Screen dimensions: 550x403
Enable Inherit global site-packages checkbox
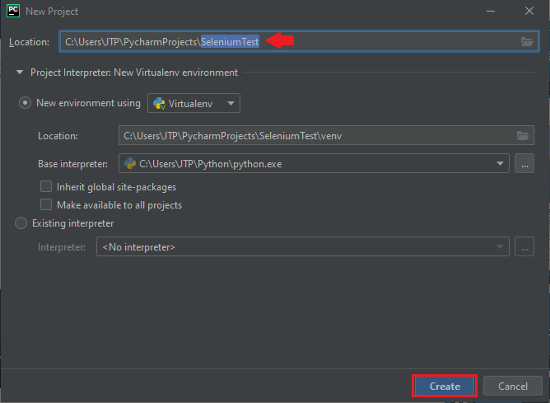tap(46, 186)
